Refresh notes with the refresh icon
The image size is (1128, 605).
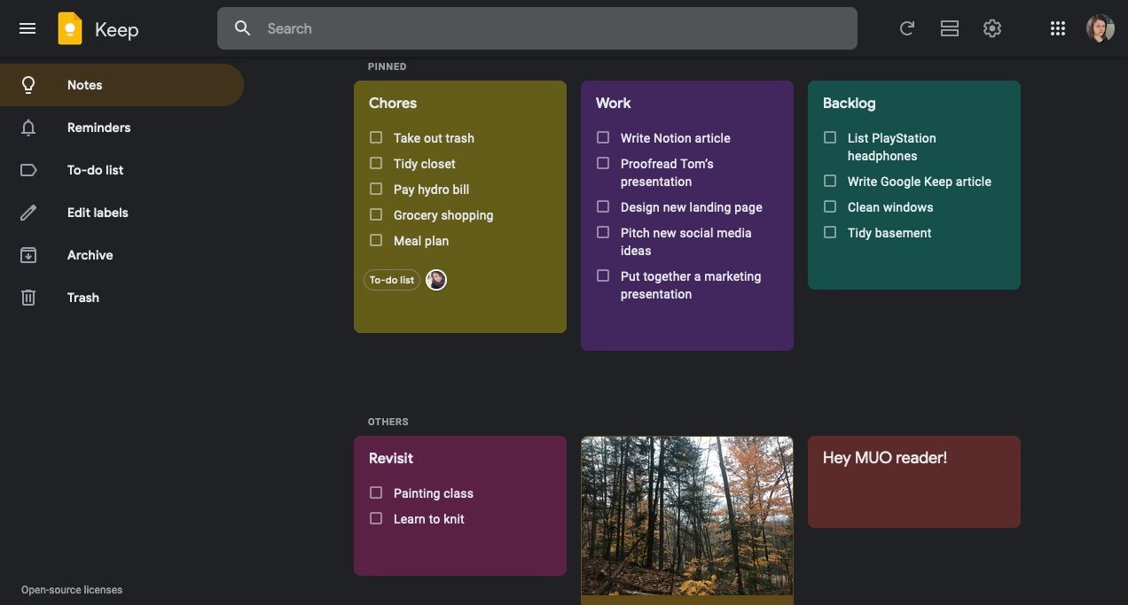click(906, 27)
